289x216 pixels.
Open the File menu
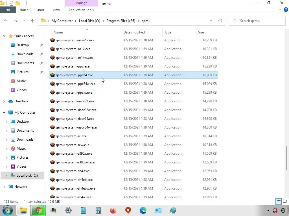8,10
